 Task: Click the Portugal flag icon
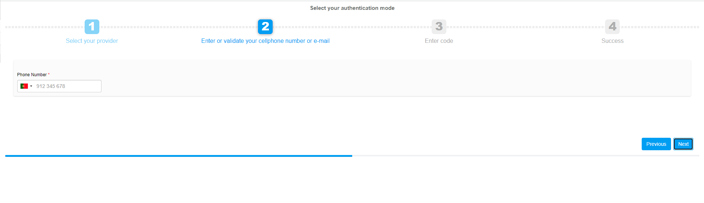24,86
